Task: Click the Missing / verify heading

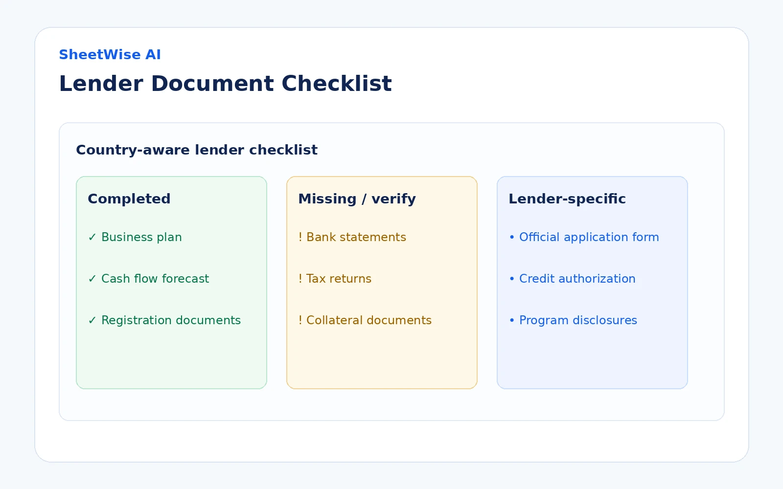Action: pos(357,199)
